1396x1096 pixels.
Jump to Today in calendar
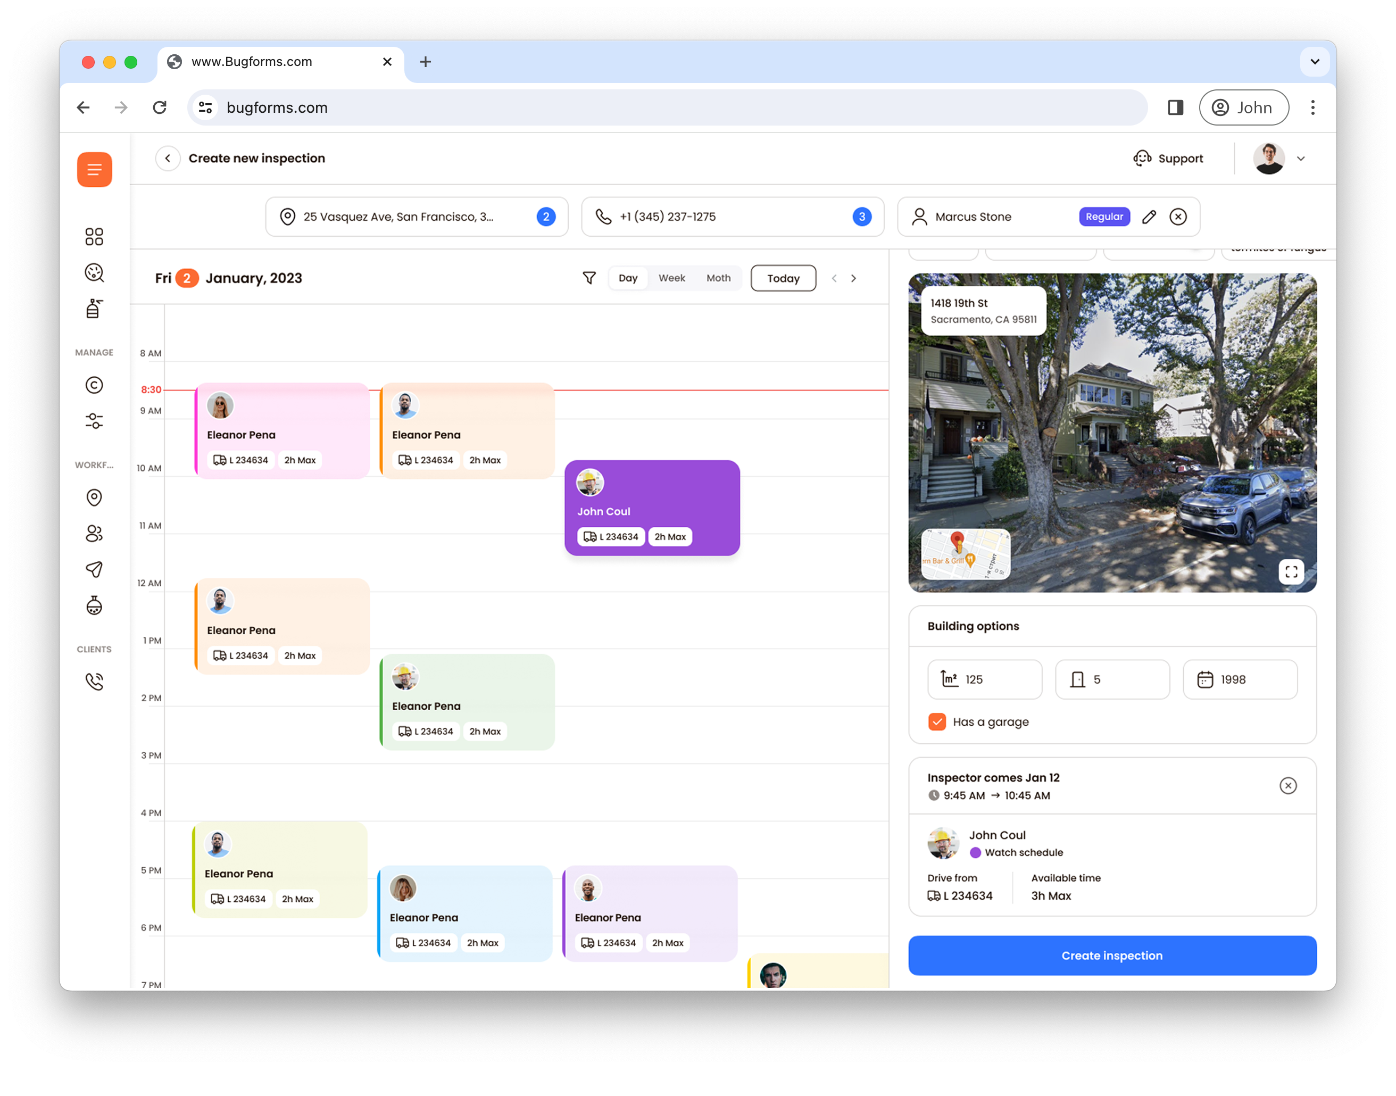click(x=783, y=278)
